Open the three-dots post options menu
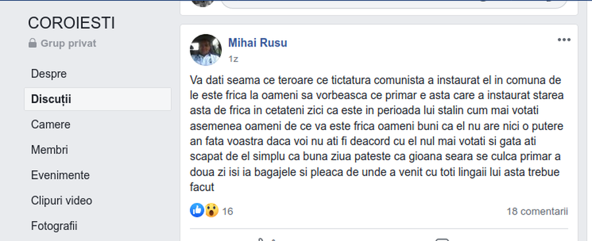Screen dimensions: 592x241 [564, 39]
